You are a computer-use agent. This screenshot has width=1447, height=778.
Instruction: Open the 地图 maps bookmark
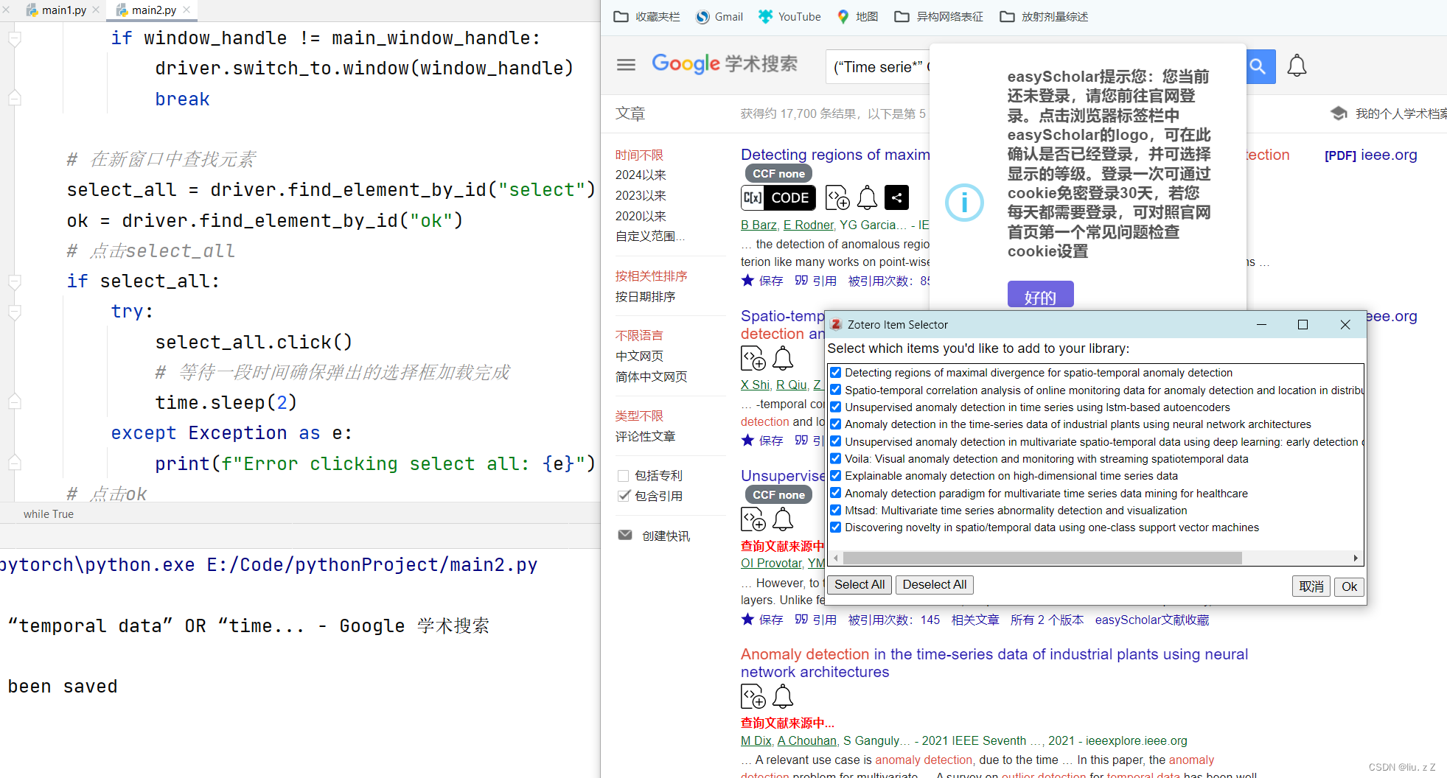coord(857,16)
